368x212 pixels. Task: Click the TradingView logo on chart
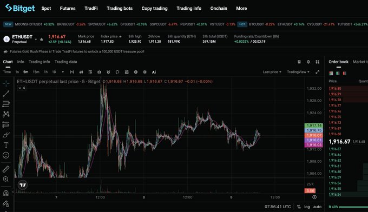click(x=23, y=185)
